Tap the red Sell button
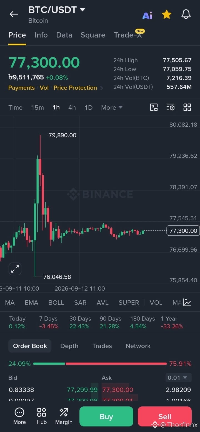The image size is (200, 432). [165, 416]
